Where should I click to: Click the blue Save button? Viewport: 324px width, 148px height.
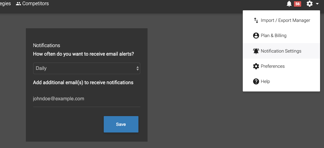tap(121, 124)
